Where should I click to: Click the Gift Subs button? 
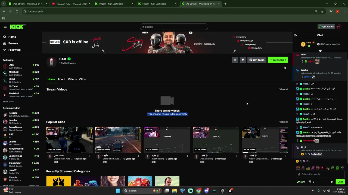coord(257,60)
